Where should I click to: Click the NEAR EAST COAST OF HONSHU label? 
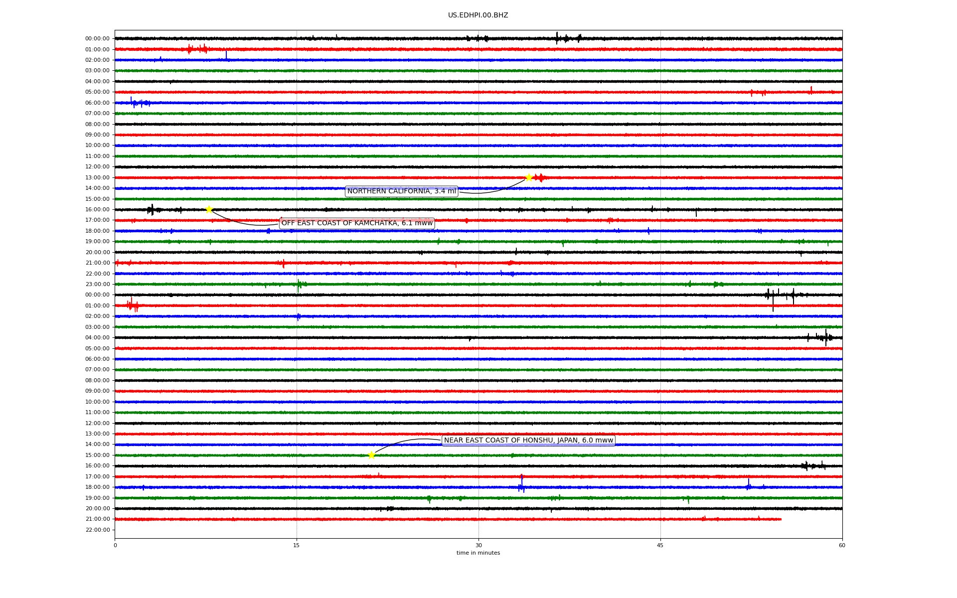(528, 441)
